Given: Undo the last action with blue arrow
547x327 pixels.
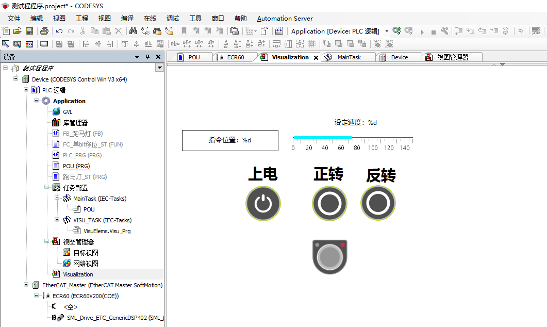Looking at the screenshot, I should 59,31.
